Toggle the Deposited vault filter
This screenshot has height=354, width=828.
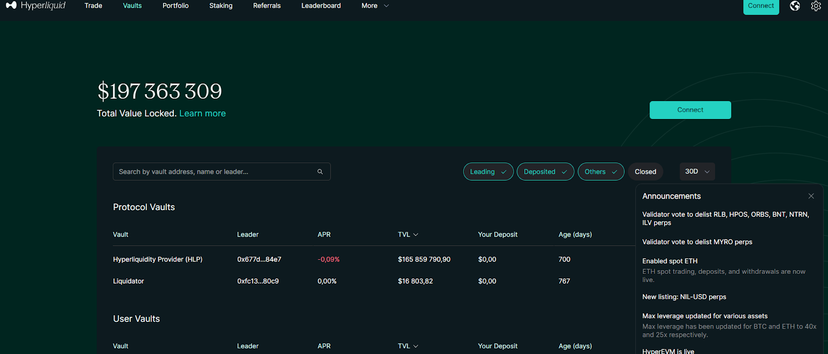545,172
